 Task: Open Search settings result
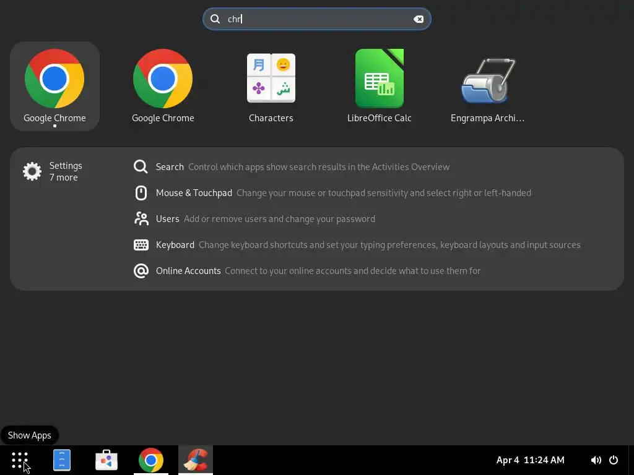click(x=292, y=167)
